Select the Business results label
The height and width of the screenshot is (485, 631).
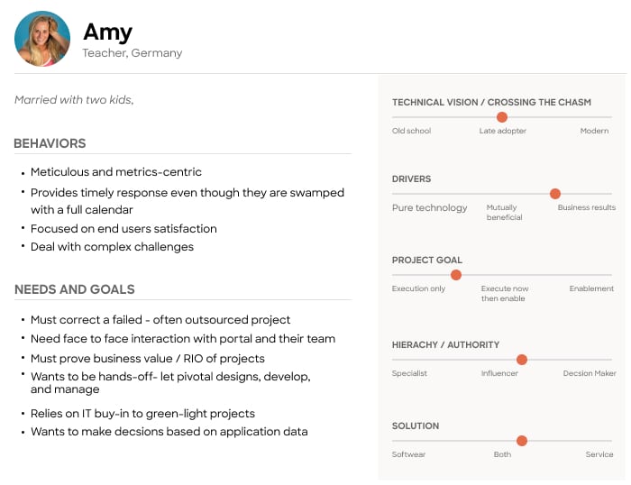[586, 207]
